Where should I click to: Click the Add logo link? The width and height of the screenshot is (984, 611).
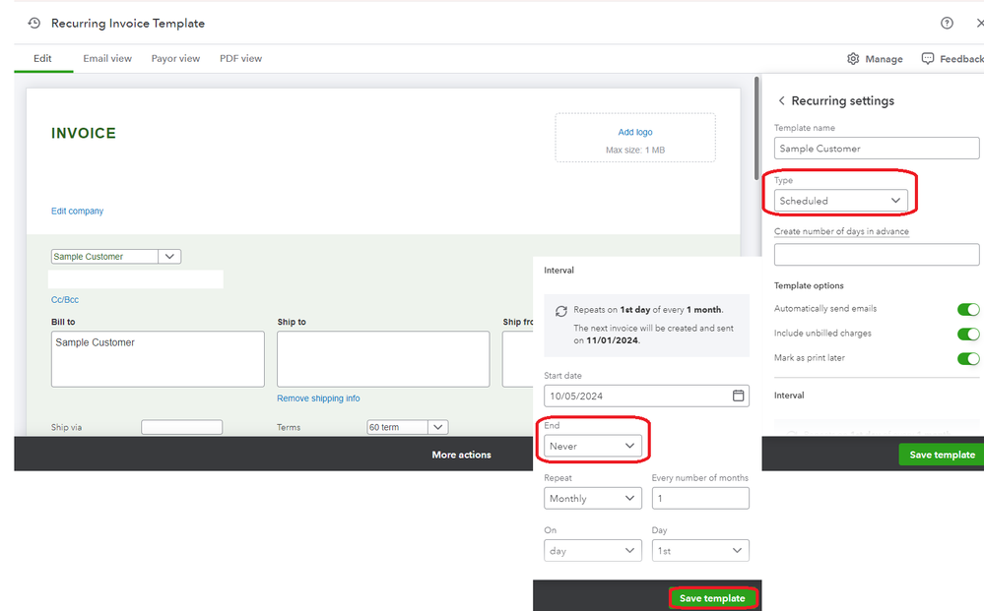pos(635,132)
